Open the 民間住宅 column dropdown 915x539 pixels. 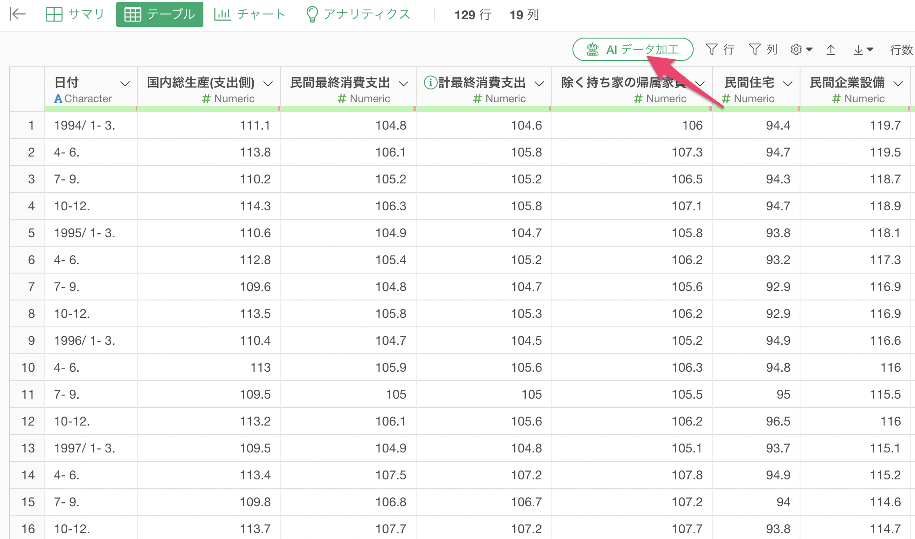787,83
